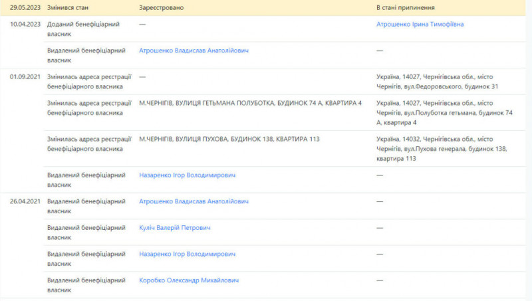Click 'Видалений бенефіціарний власник' beside Коробко Олександр Михайлович
The image size is (532, 301).
click(x=86, y=285)
